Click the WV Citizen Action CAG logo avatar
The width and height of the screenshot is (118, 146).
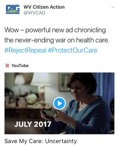click(13, 9)
